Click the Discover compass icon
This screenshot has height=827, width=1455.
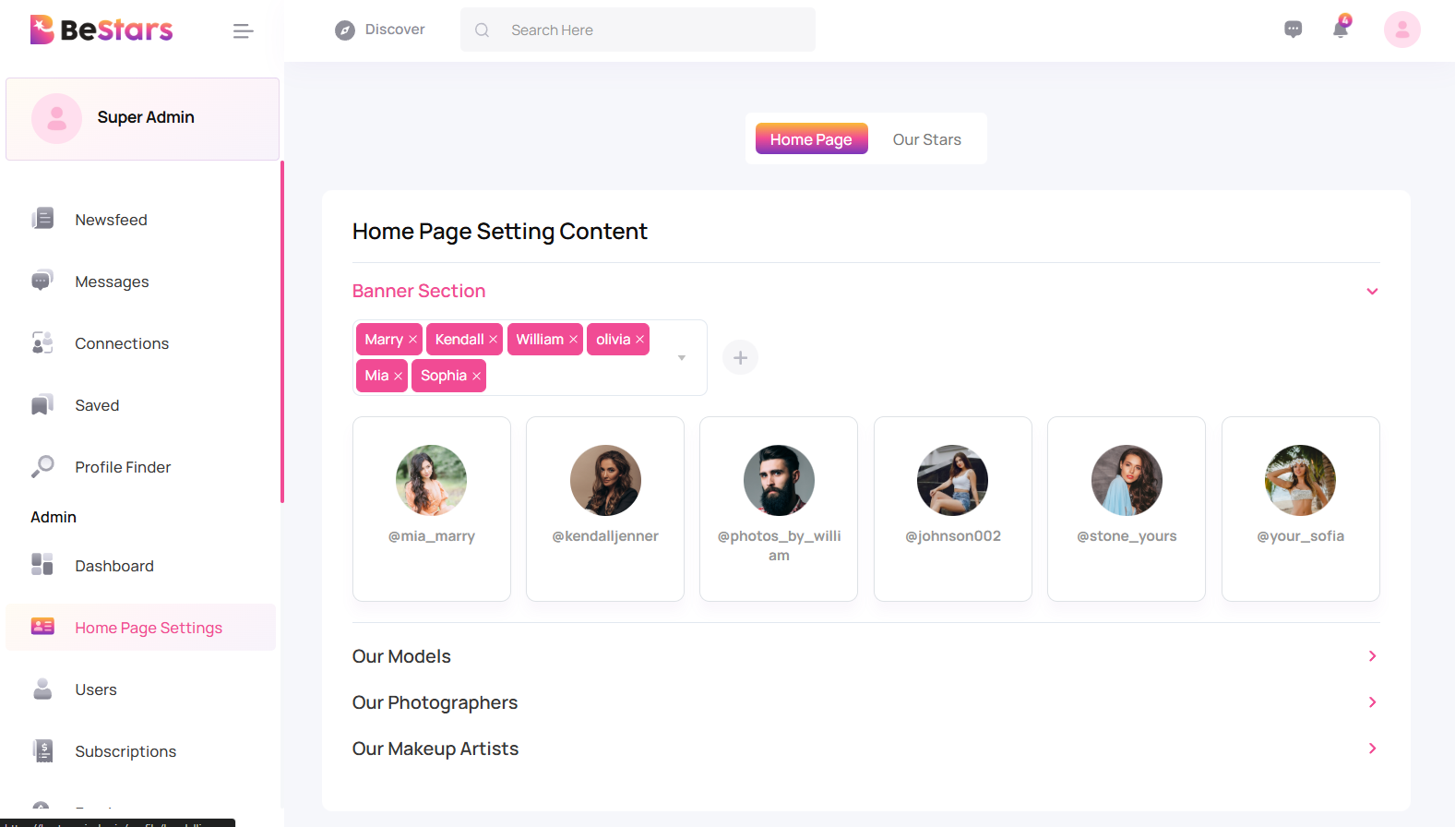coord(344,29)
